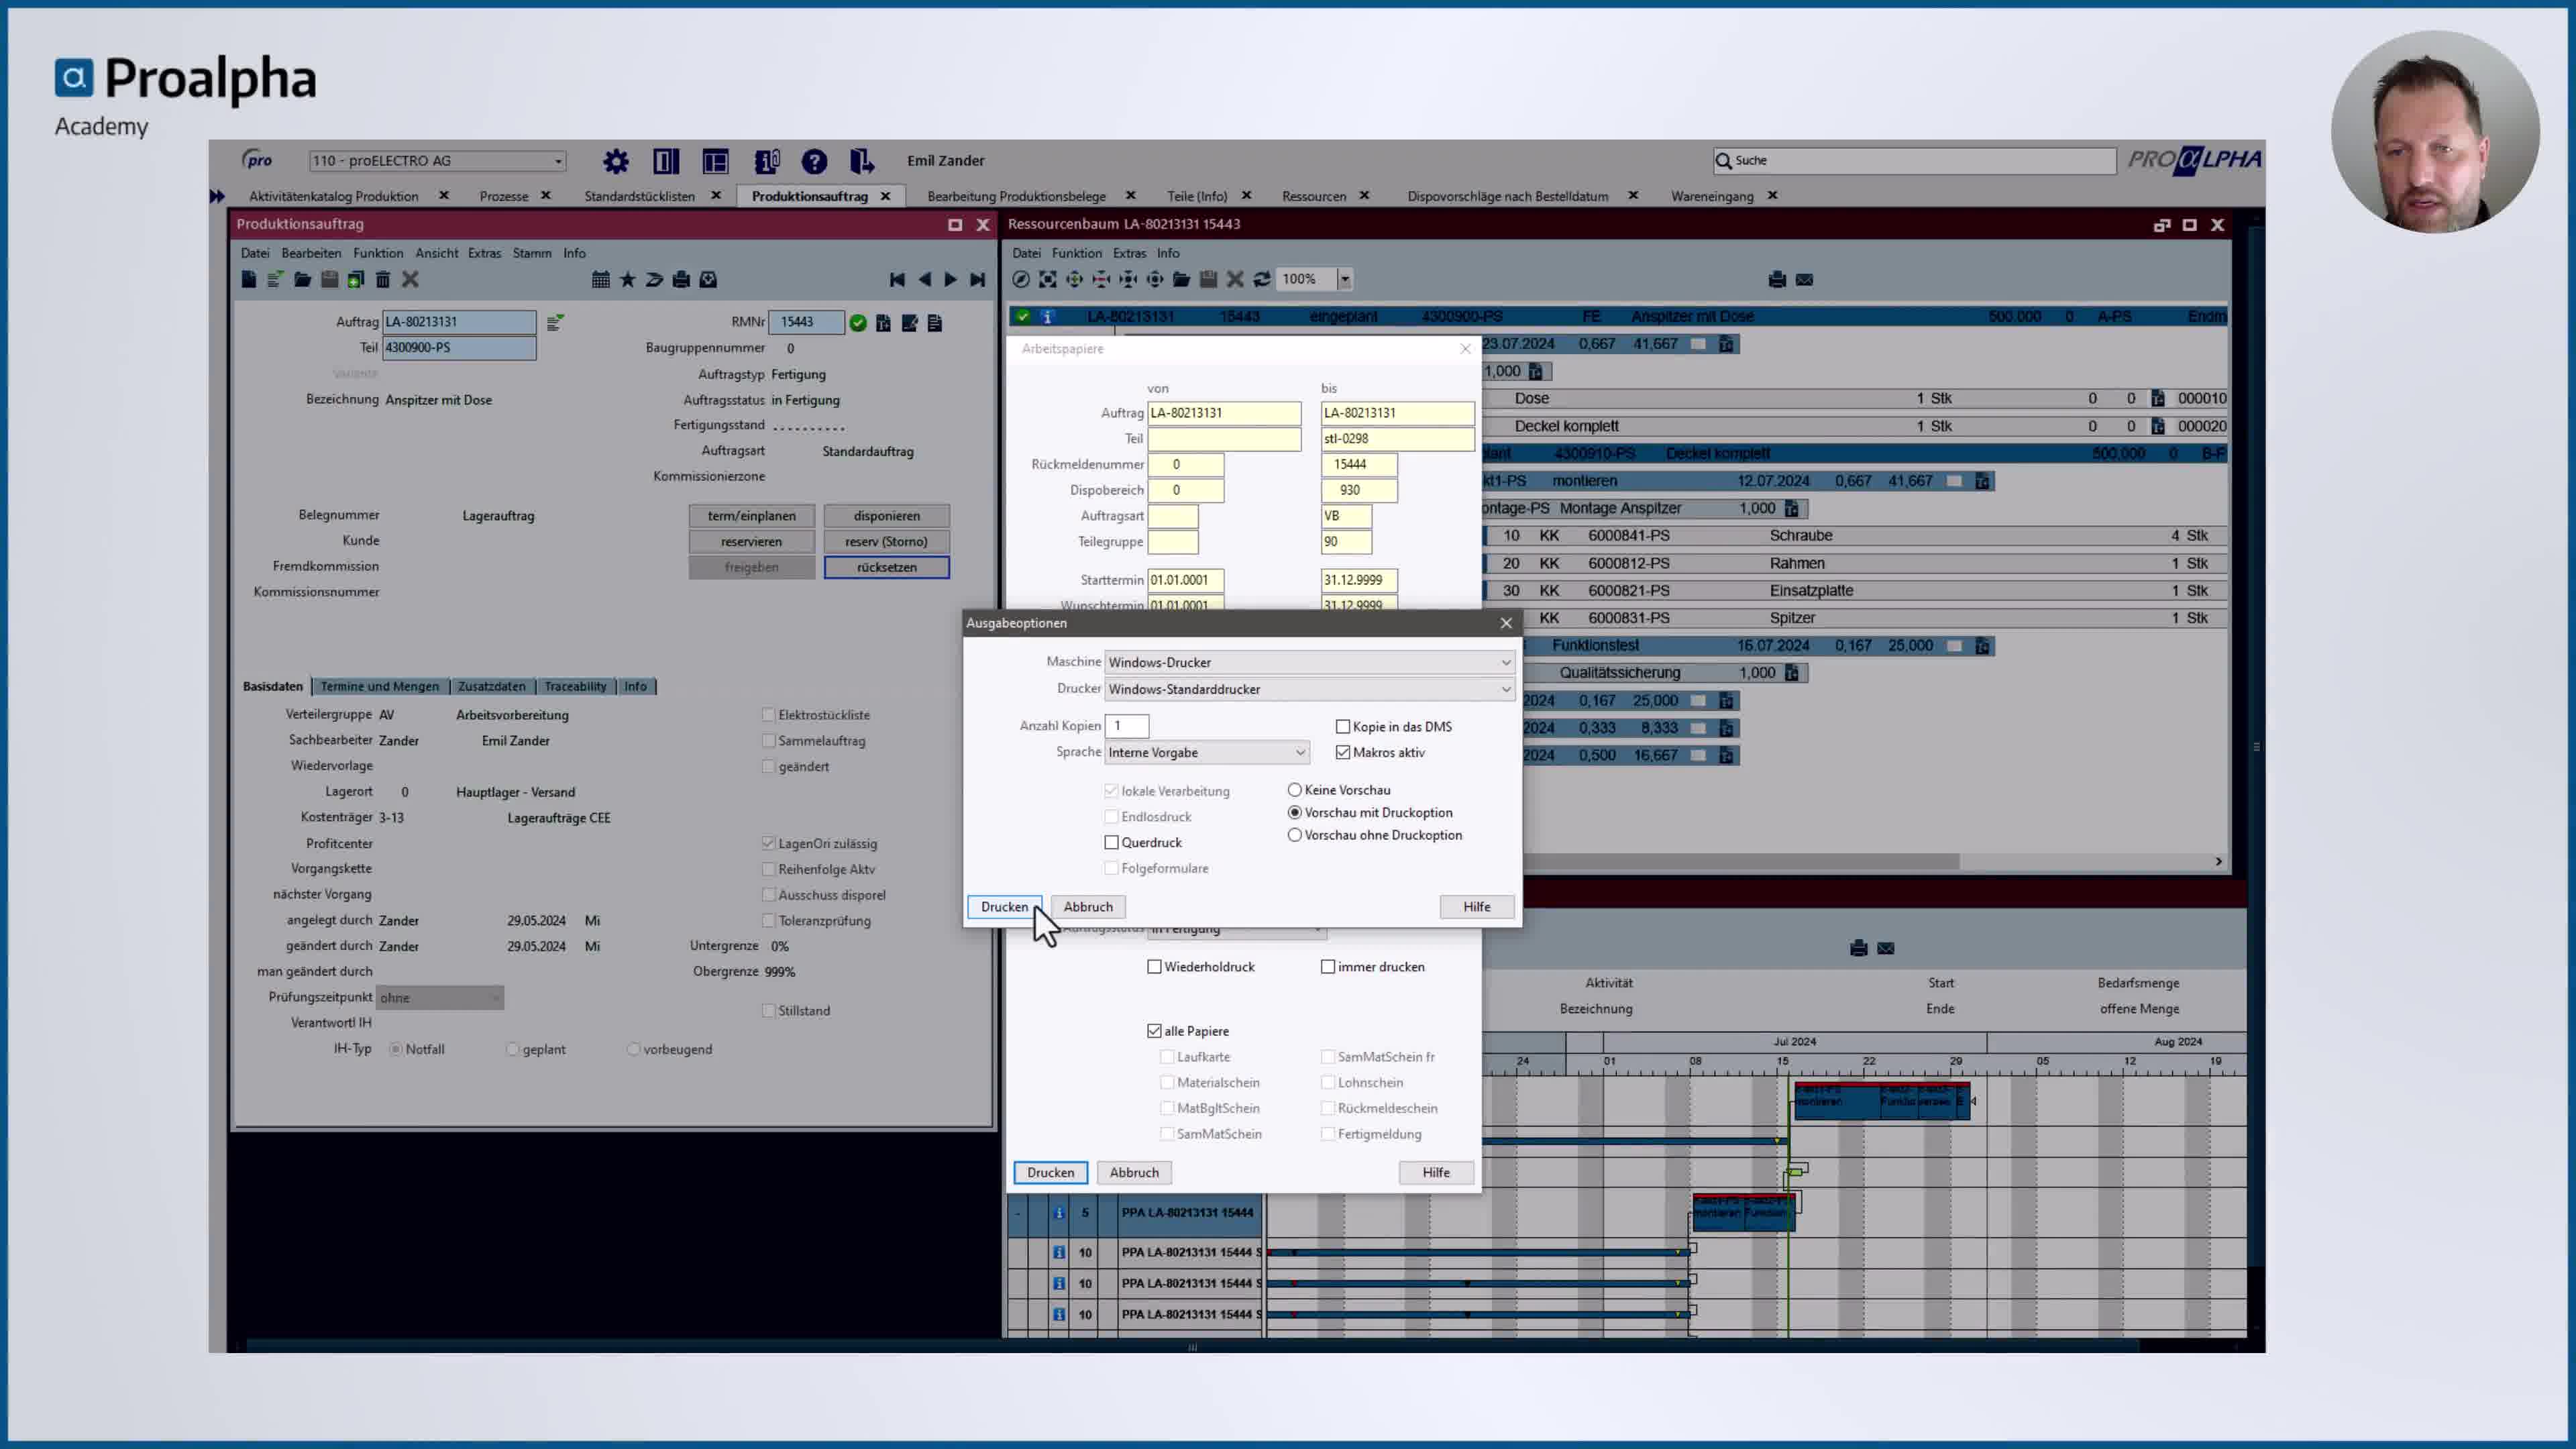2576x1449 pixels.
Task: Check the immer drucken checkbox
Action: (1328, 967)
